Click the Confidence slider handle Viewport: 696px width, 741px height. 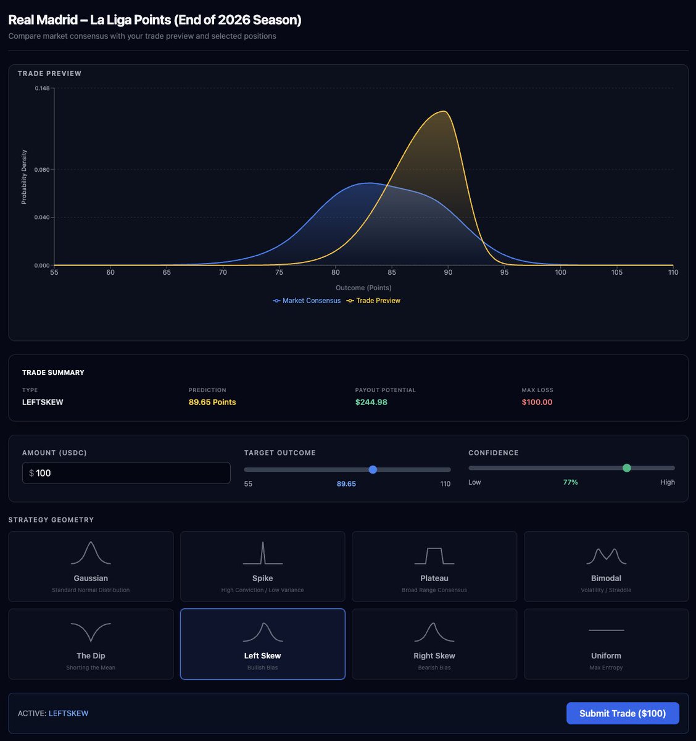point(627,468)
